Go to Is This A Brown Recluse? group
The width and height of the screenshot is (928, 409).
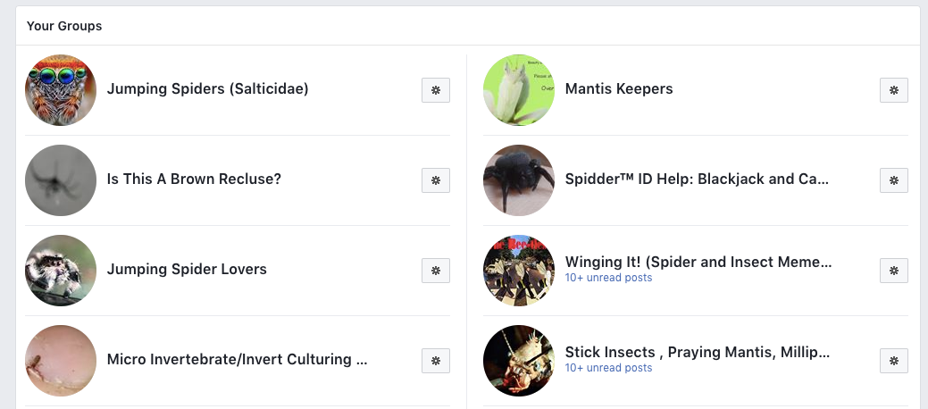[x=194, y=179]
